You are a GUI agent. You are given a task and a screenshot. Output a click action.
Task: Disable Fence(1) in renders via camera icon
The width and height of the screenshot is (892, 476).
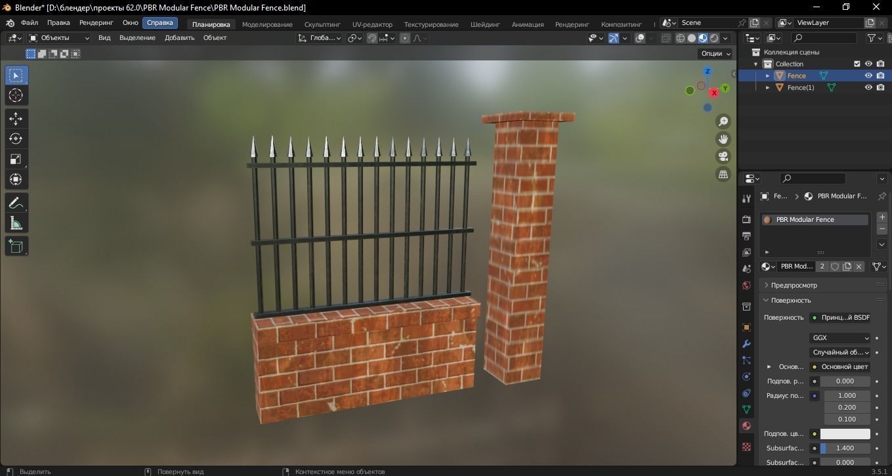point(881,87)
